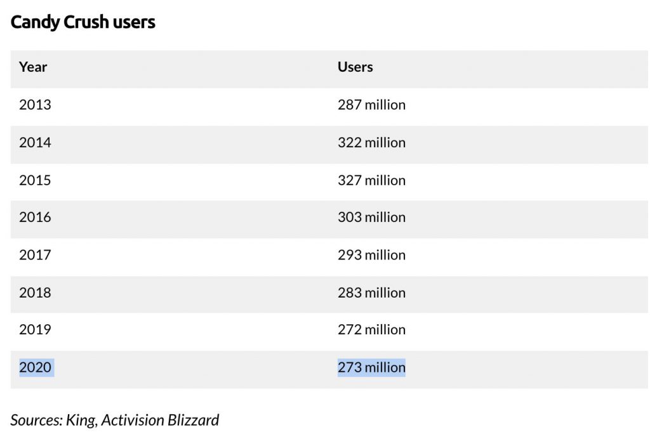Click the Candy Crush users heading
This screenshot has height=439, width=650.
pyautogui.click(x=83, y=22)
